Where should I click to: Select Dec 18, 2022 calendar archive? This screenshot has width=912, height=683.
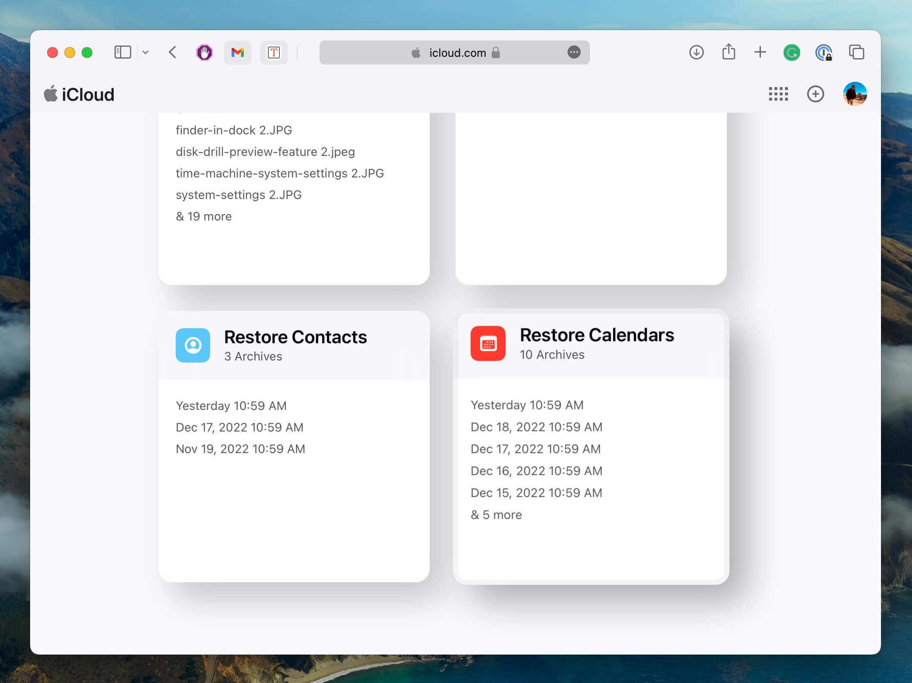tap(536, 428)
